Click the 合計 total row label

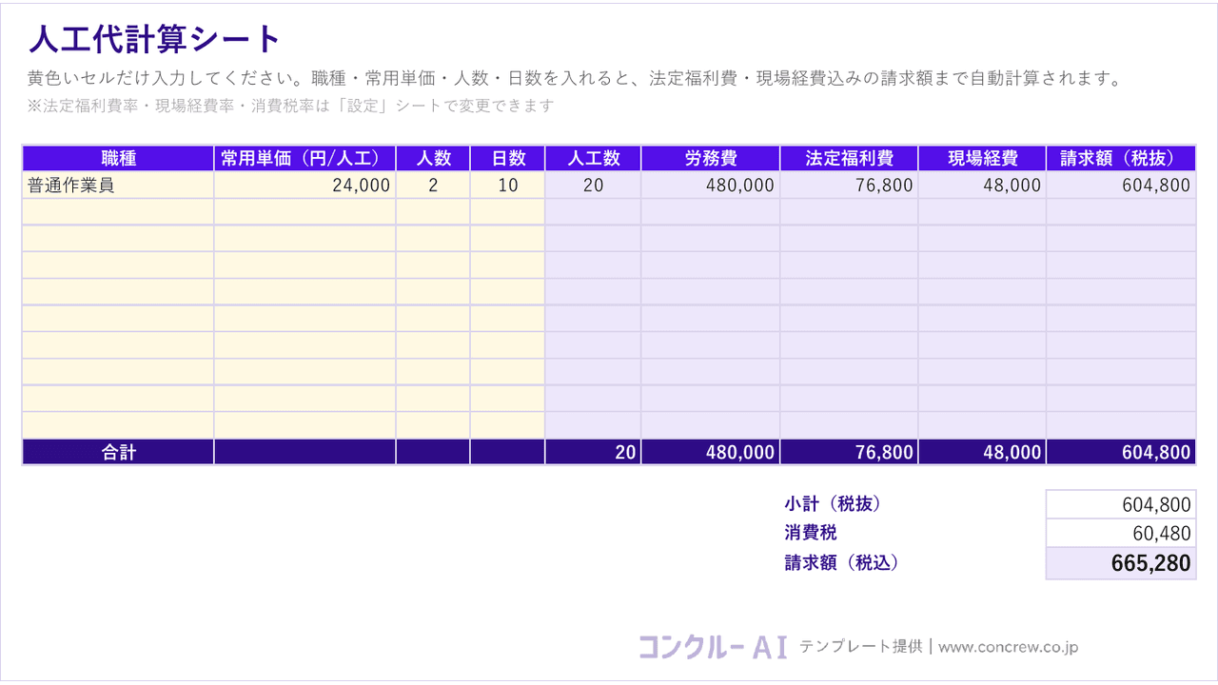click(118, 453)
